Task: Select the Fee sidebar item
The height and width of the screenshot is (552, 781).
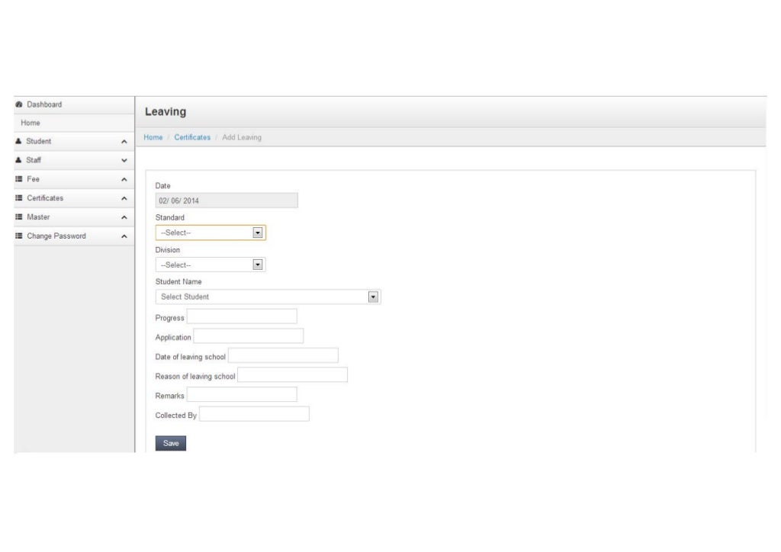Action: tap(74, 179)
